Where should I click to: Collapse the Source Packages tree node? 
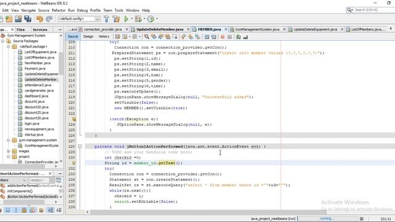tap(2, 41)
